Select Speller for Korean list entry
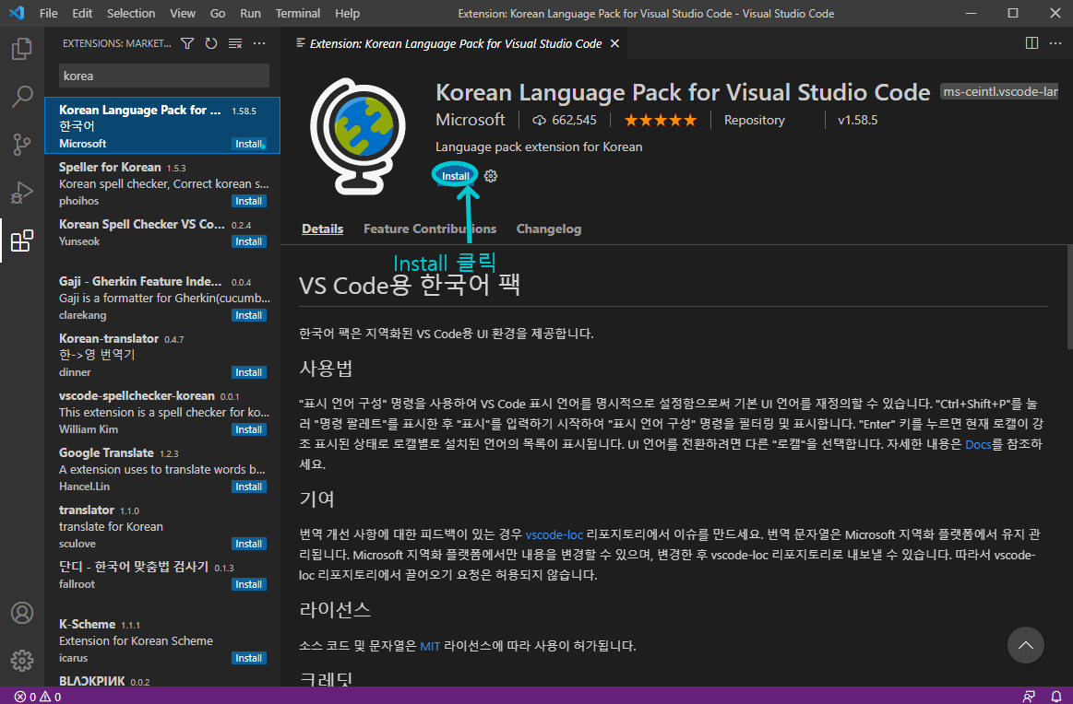 click(x=162, y=183)
